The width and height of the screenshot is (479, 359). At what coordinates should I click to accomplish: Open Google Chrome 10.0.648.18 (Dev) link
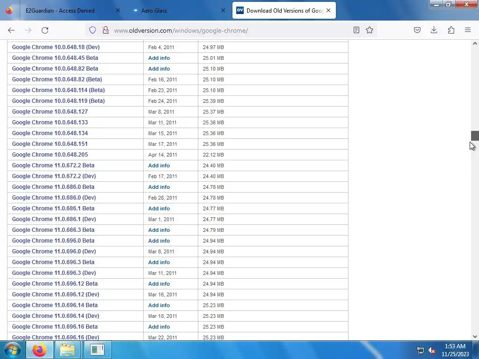click(x=56, y=47)
